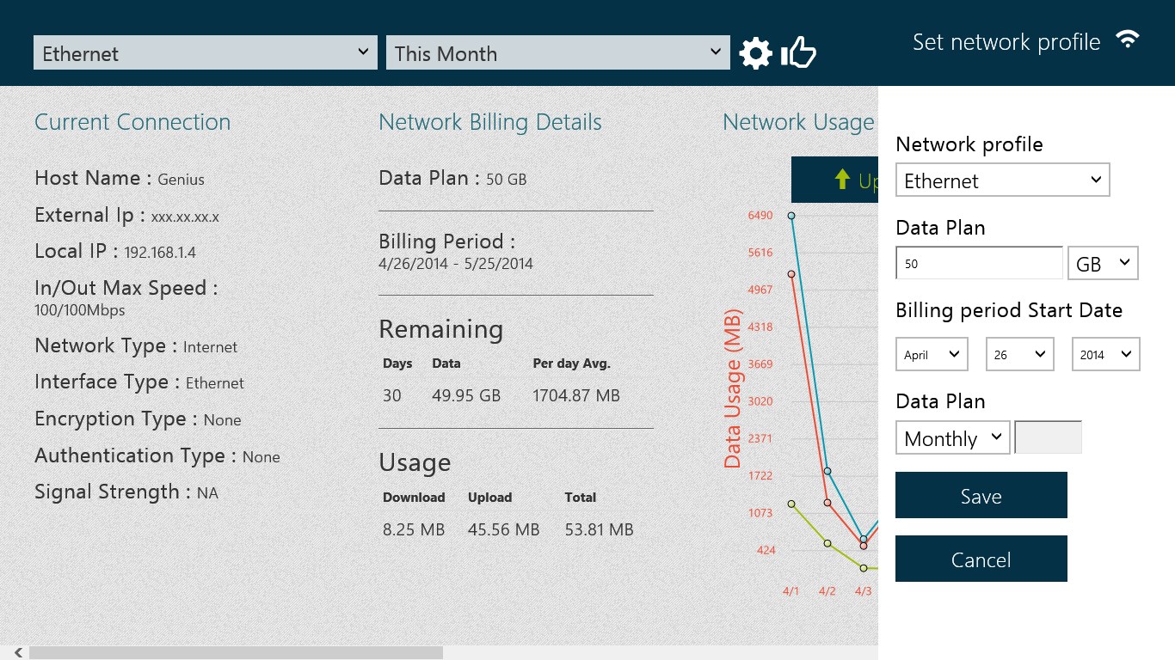Click the Data Plan amount input field

[979, 264]
